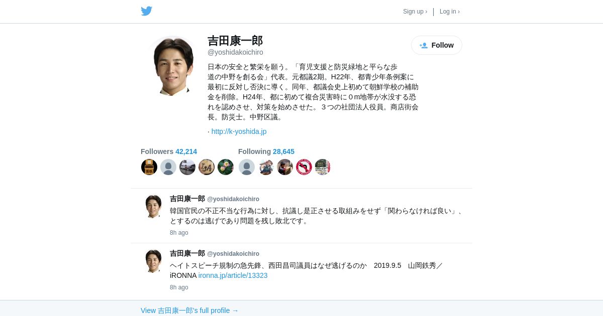
Task: Select the first follower avatar with yellow sign
Action: coord(149,167)
